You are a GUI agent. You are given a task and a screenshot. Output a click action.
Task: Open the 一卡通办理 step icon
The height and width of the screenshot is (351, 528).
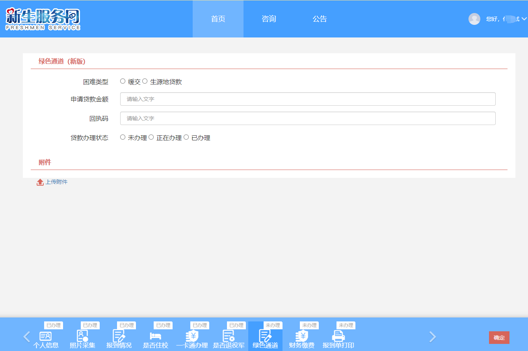click(192, 336)
